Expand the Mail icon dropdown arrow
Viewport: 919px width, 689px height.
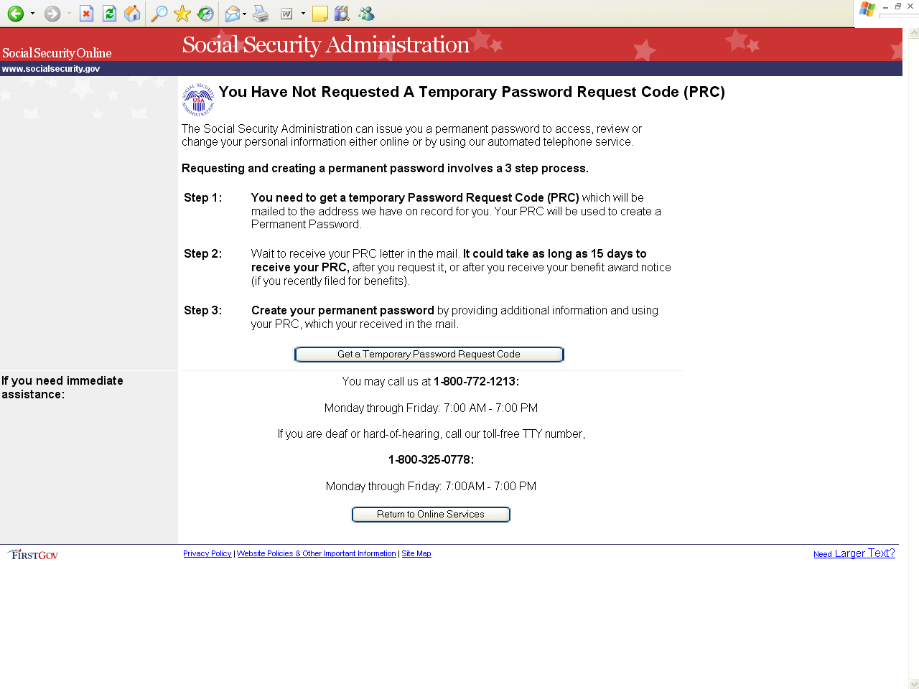pyautogui.click(x=245, y=14)
